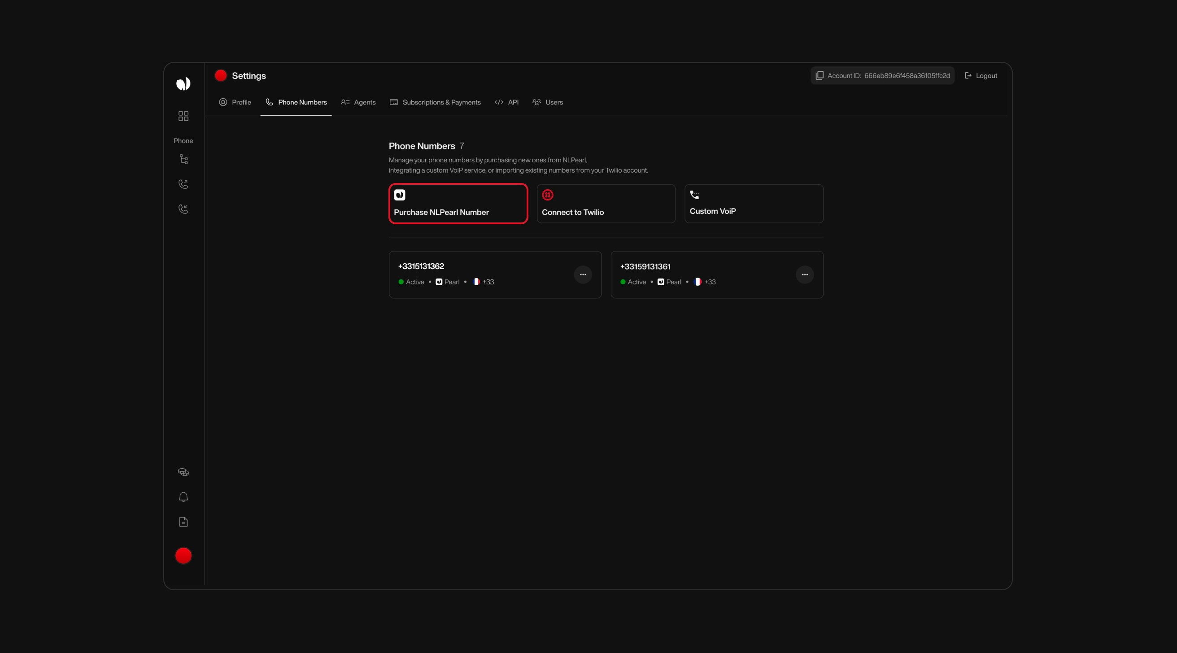Click the Purchase NLPearl Number card

(458, 203)
